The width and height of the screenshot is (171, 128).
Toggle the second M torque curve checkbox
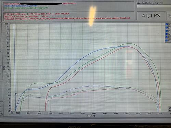167,34
